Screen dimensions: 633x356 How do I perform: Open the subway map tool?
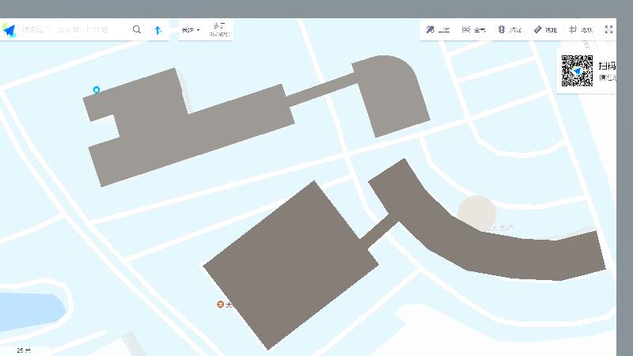[581, 30]
